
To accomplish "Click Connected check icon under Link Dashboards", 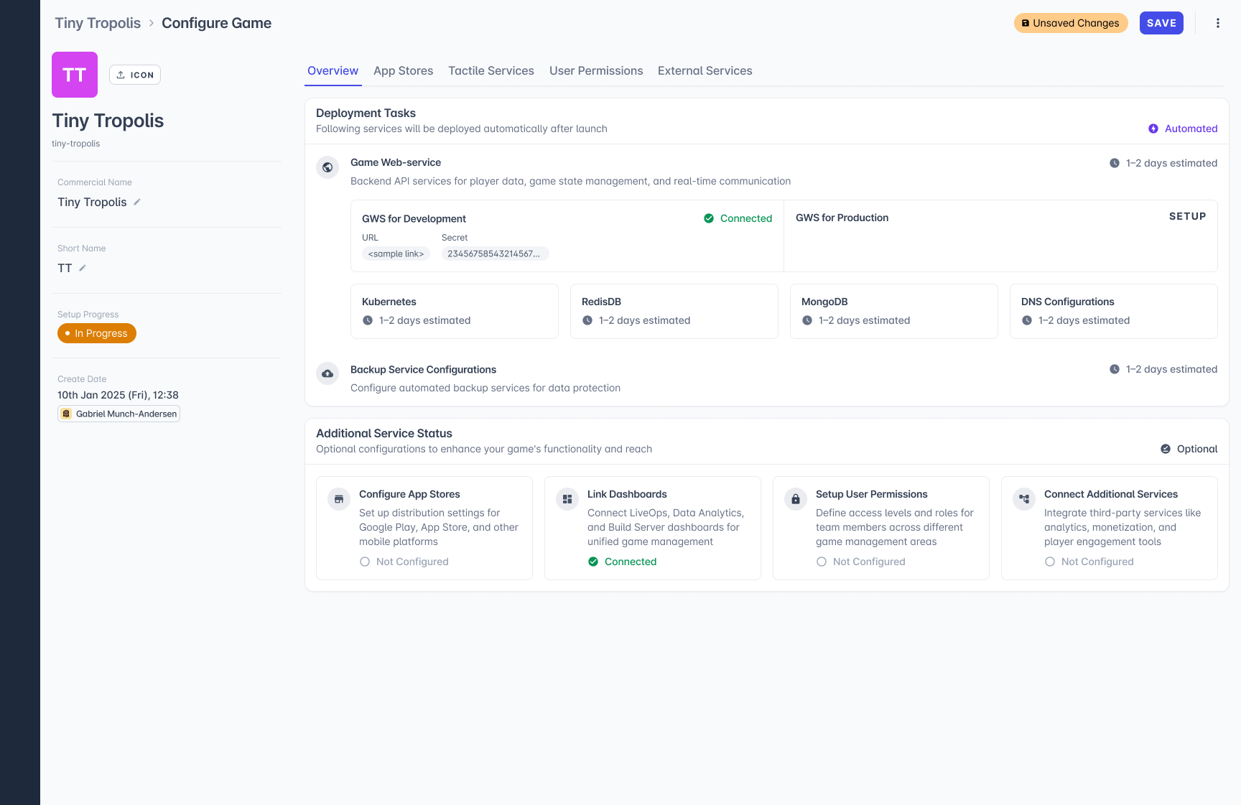I will tap(593, 562).
